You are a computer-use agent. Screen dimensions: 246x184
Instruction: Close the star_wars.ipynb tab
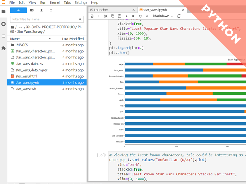pos(183,10)
